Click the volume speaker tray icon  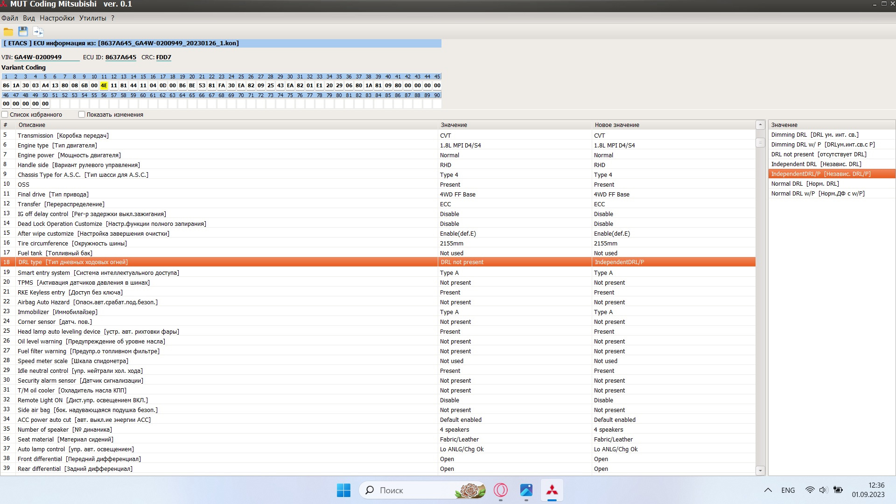coord(823,490)
